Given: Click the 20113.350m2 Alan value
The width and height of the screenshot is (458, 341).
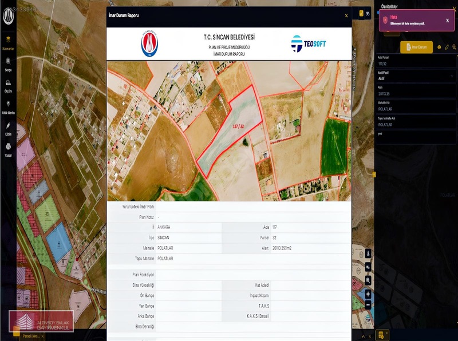Looking at the screenshot, I should click(282, 248).
